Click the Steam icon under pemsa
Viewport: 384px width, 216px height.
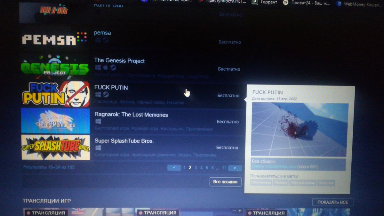click(105, 40)
